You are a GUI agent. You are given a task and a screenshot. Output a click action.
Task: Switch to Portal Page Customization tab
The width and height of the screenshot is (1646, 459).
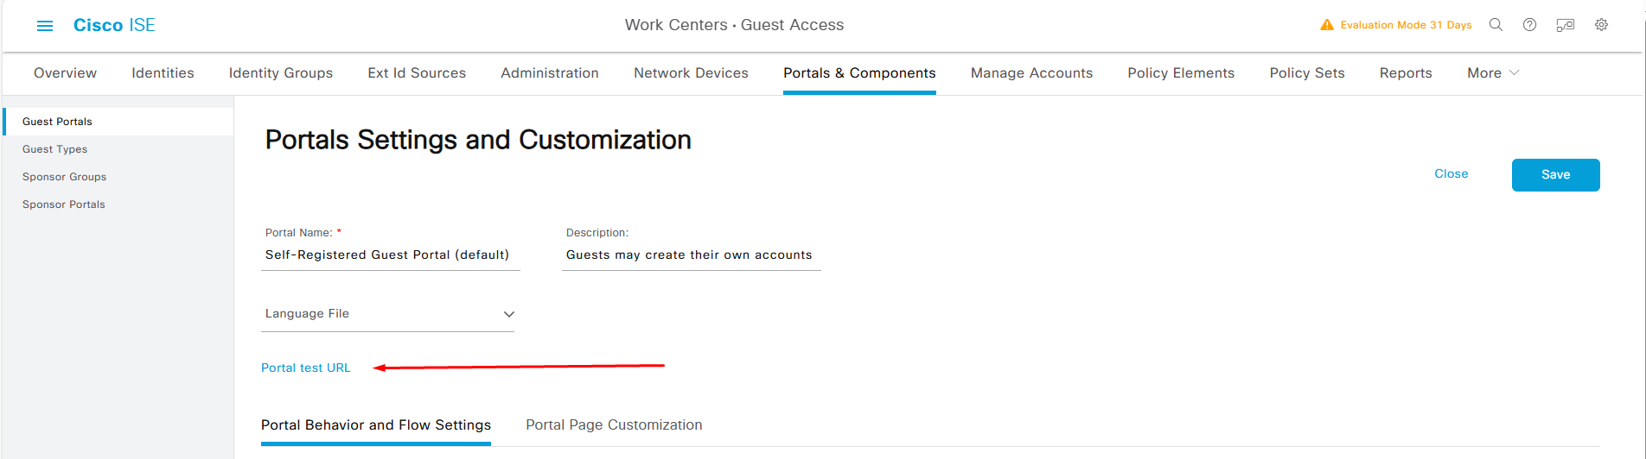tap(614, 424)
